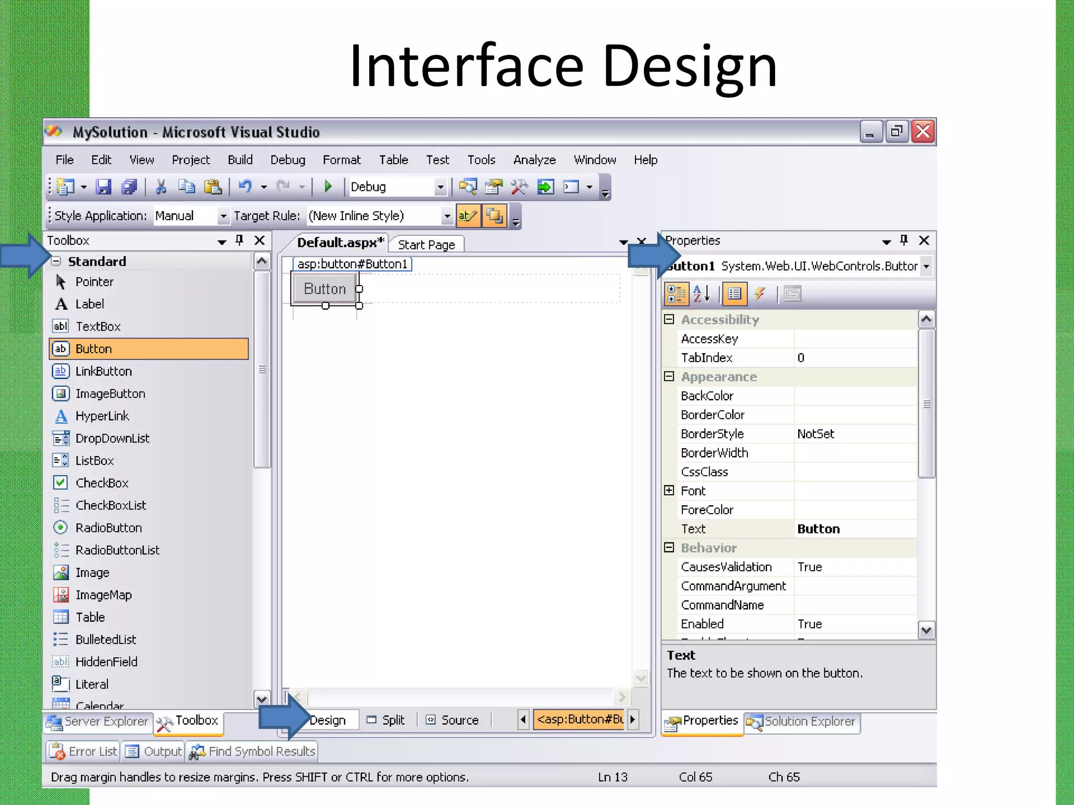This screenshot has width=1074, height=805.
Task: Collapse the Appearance property category
Action: coord(669,376)
